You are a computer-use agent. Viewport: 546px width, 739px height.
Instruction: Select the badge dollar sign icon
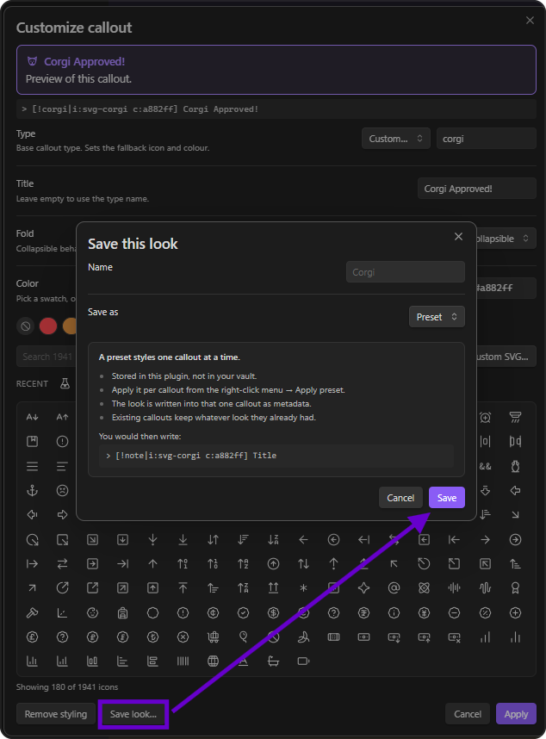point(273,612)
